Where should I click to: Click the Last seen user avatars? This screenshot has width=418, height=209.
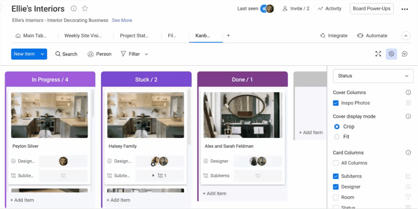click(267, 8)
